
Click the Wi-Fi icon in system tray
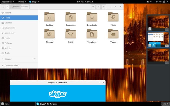(157, 2)
